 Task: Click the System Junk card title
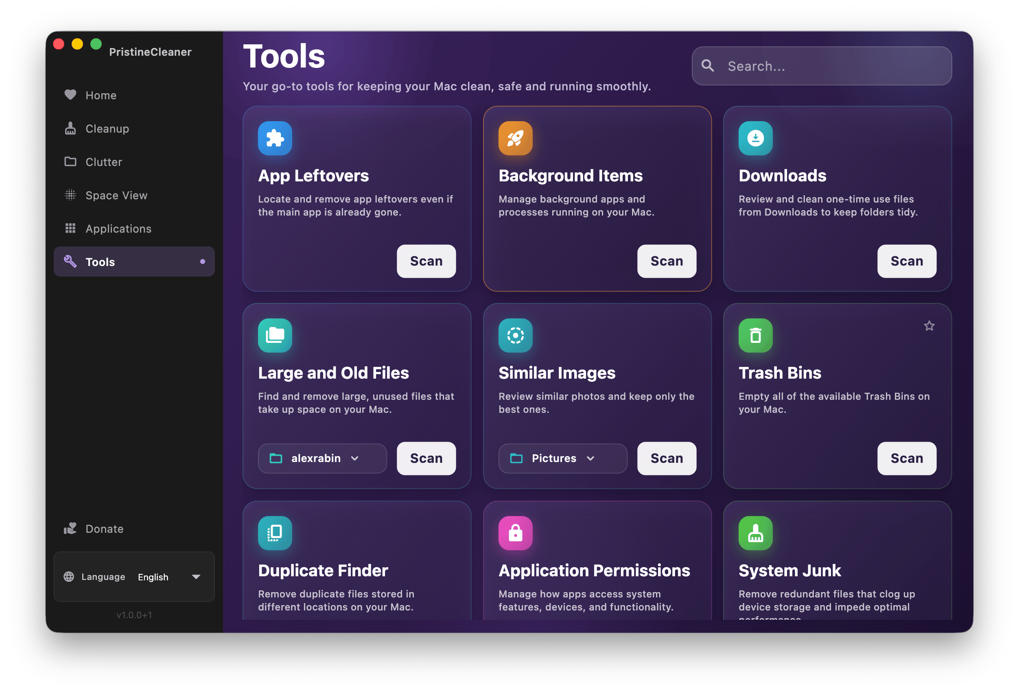point(789,570)
